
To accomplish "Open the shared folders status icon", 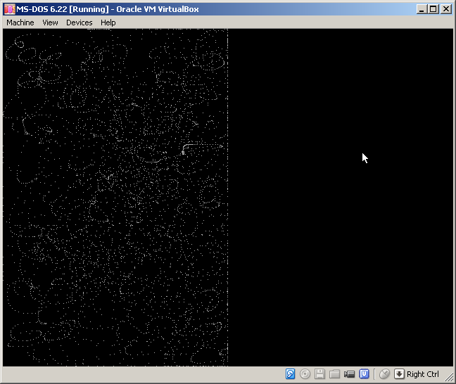I will pyautogui.click(x=334, y=374).
